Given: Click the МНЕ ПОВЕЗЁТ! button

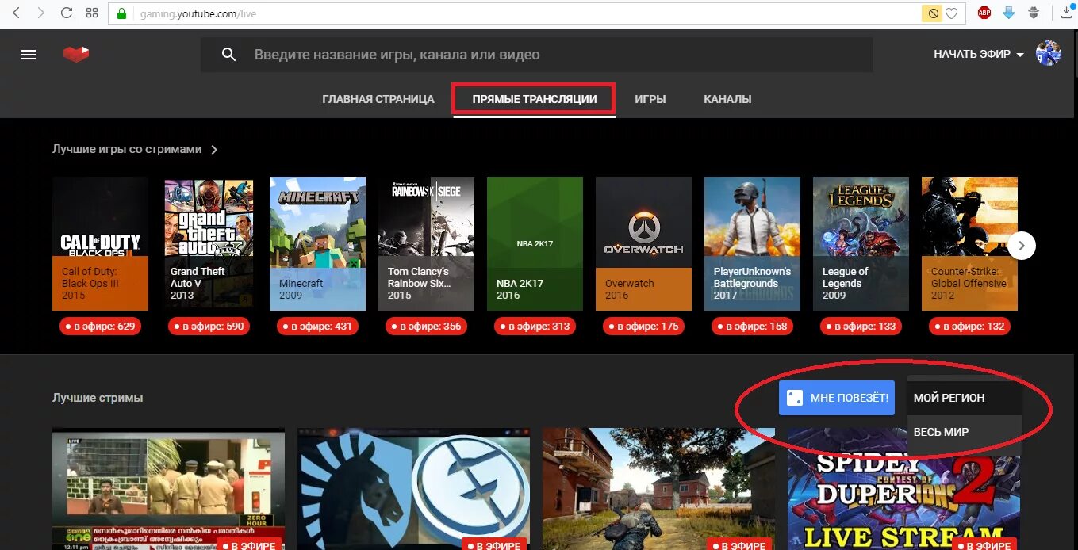Looking at the screenshot, I should pyautogui.click(x=837, y=397).
